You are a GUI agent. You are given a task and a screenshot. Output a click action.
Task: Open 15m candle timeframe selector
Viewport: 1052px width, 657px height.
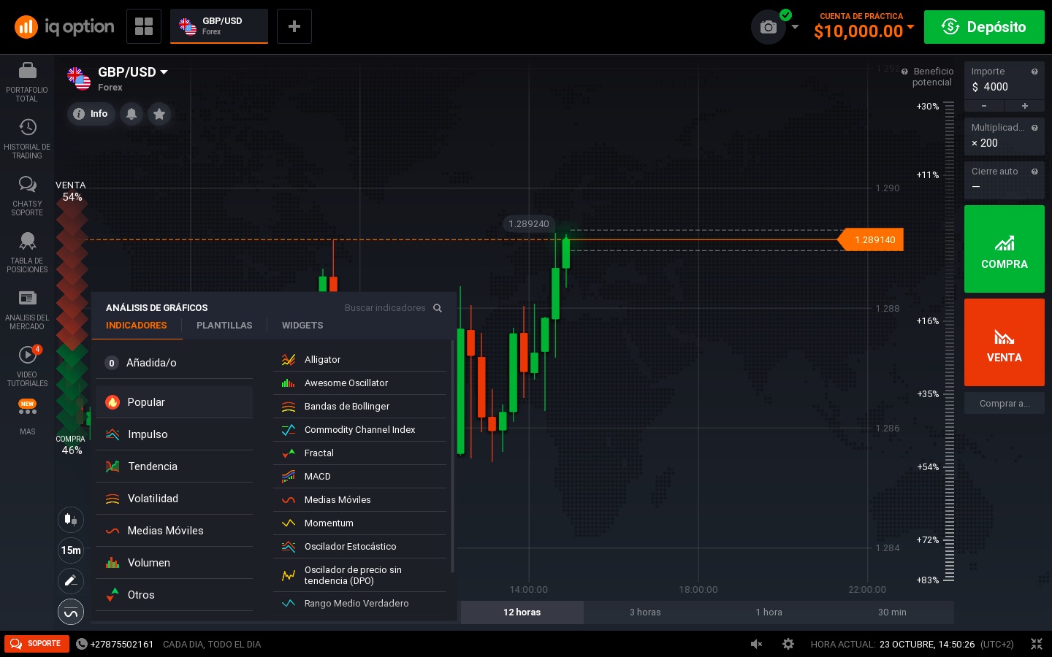(71, 550)
